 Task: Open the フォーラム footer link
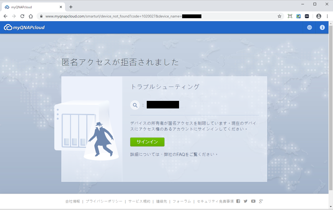pyautogui.click(x=181, y=201)
